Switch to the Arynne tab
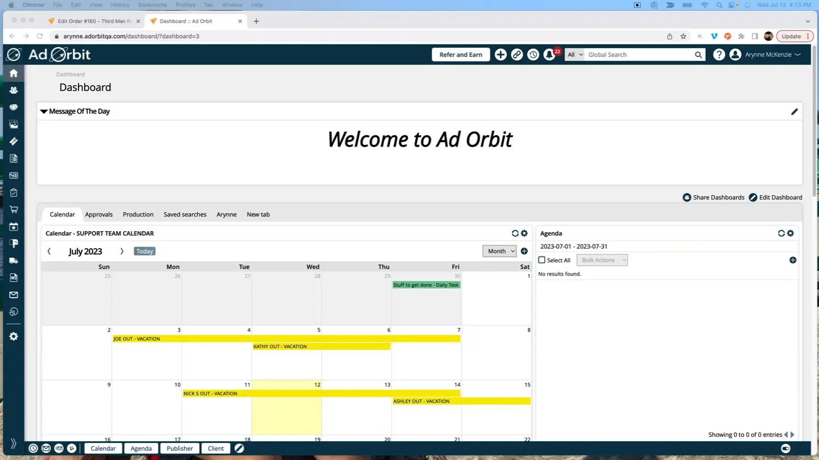This screenshot has width=819, height=460. [x=226, y=215]
